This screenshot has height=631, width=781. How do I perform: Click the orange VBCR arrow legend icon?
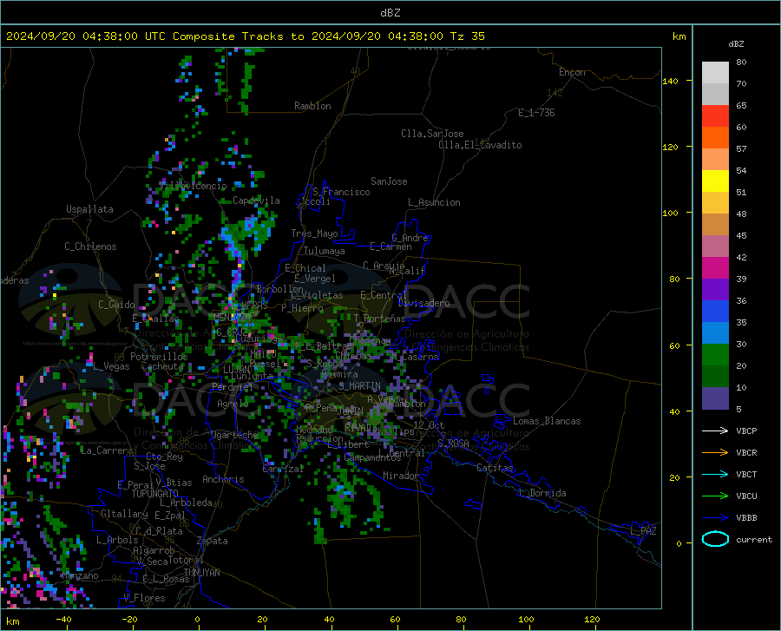coord(715,452)
